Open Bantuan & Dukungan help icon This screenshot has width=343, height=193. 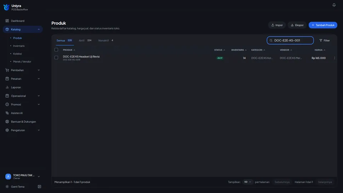coord(7,122)
